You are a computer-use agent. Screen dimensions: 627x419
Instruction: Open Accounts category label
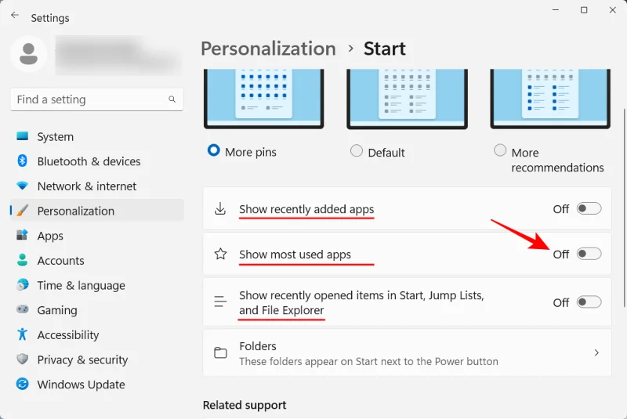click(60, 261)
